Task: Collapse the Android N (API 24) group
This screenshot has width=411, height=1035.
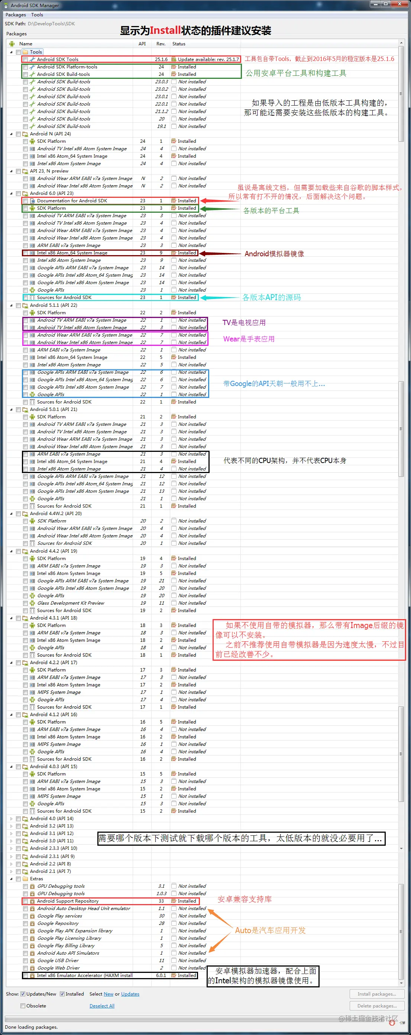Action: (11, 134)
